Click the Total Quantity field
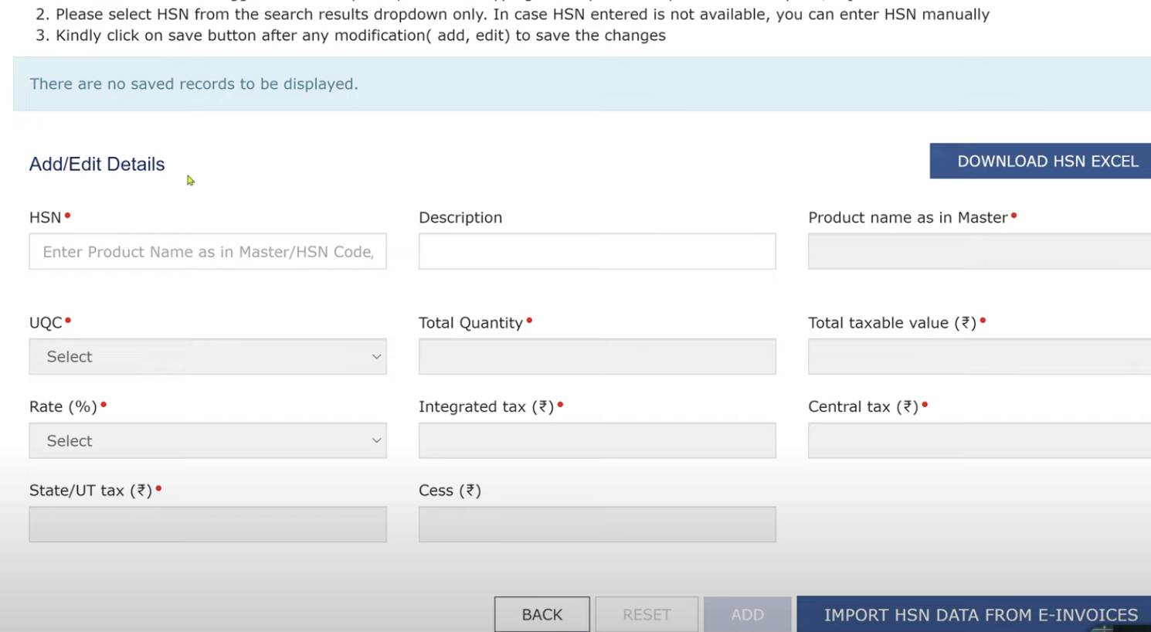1151x632 pixels. click(597, 356)
